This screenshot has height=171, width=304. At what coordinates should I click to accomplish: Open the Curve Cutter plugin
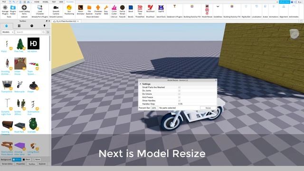tap(114, 10)
